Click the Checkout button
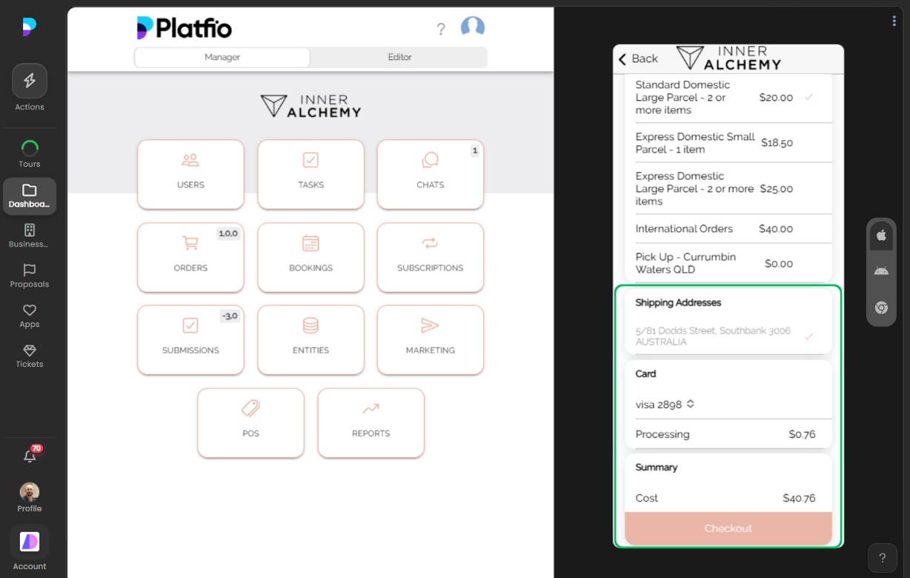The image size is (910, 578). click(x=728, y=528)
